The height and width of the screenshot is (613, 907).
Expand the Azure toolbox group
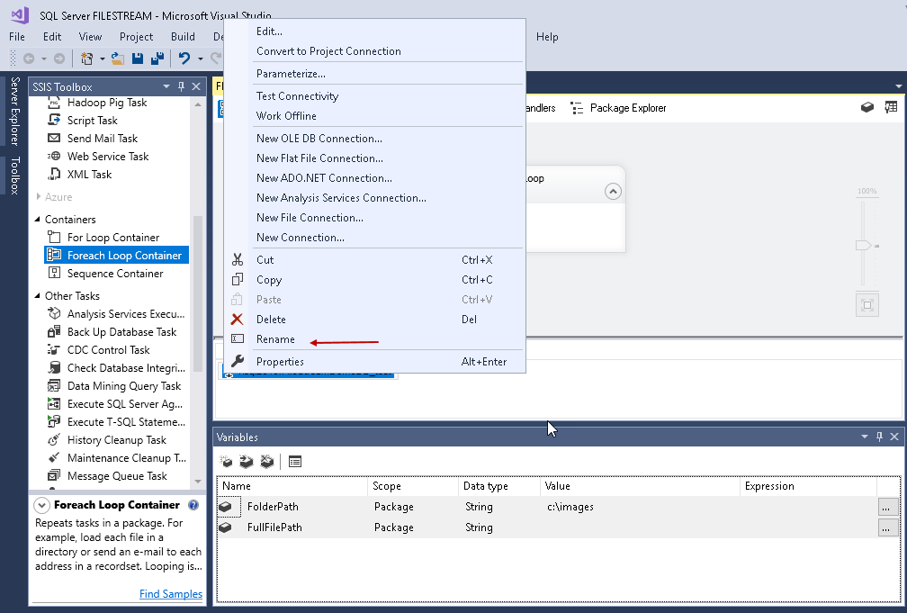point(38,197)
